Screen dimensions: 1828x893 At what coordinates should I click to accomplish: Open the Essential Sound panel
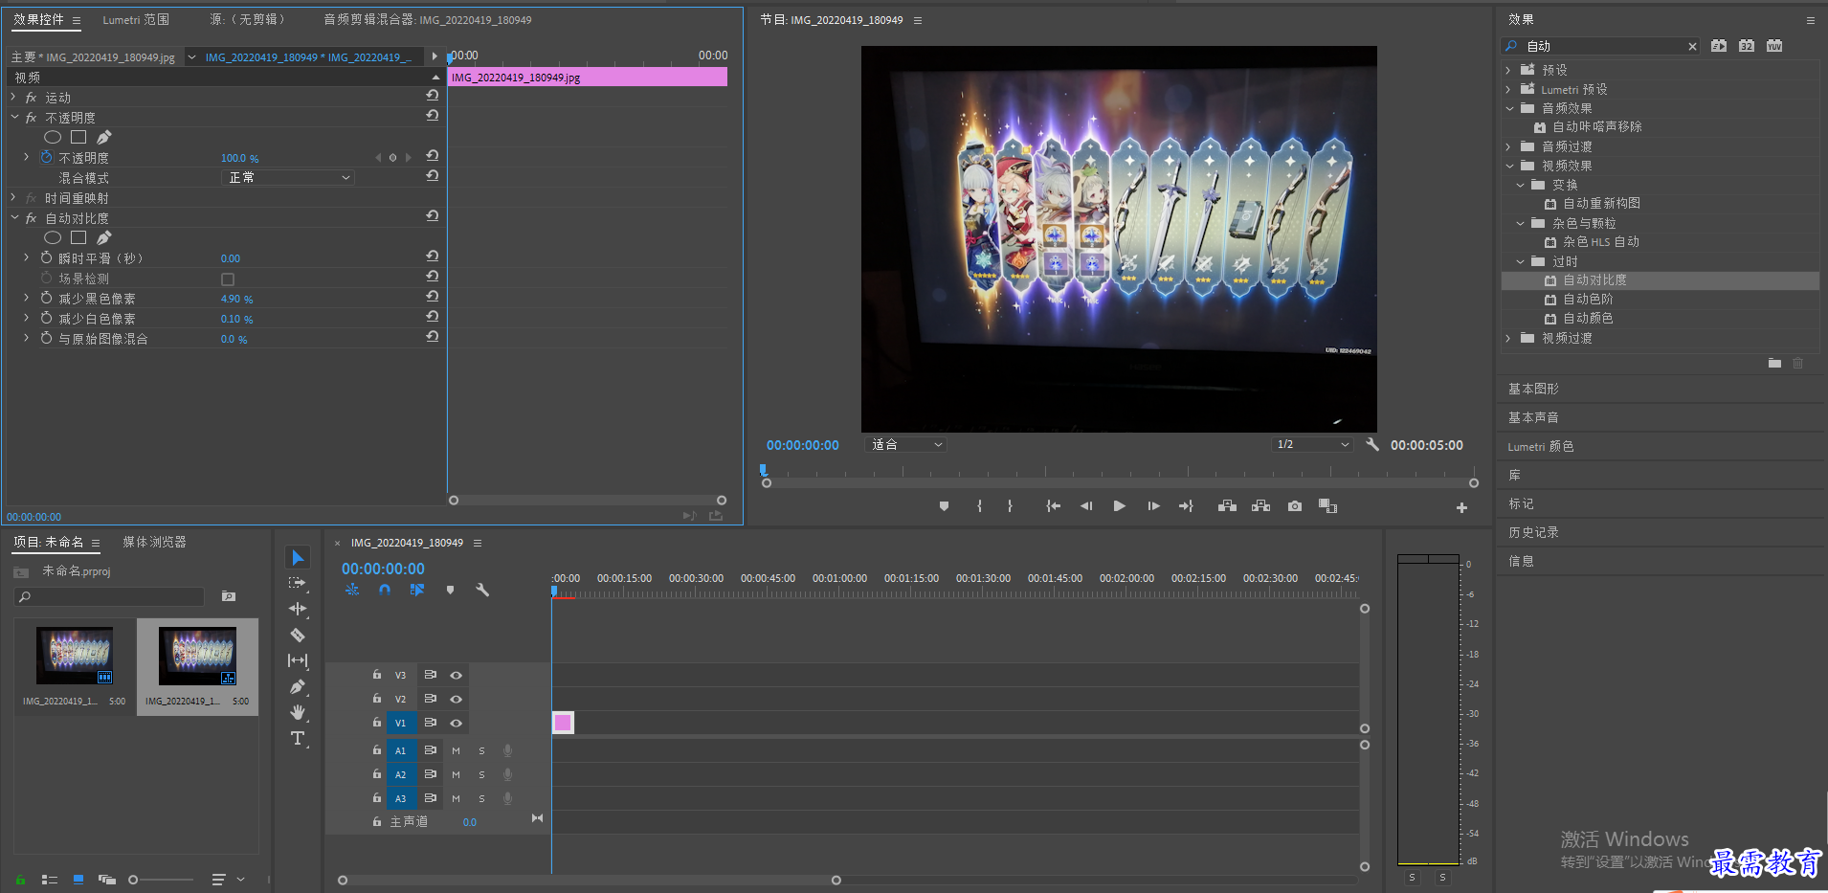coord(1533,417)
